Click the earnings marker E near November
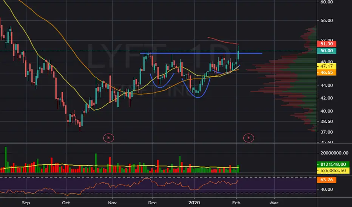352x207 pixels. [109, 138]
